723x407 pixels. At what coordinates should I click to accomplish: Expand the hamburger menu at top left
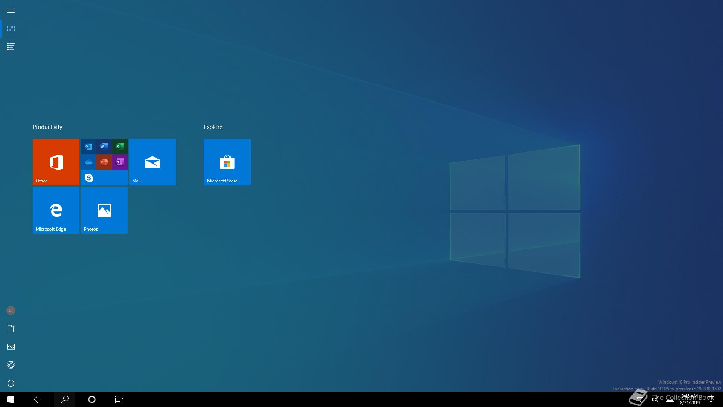click(11, 11)
